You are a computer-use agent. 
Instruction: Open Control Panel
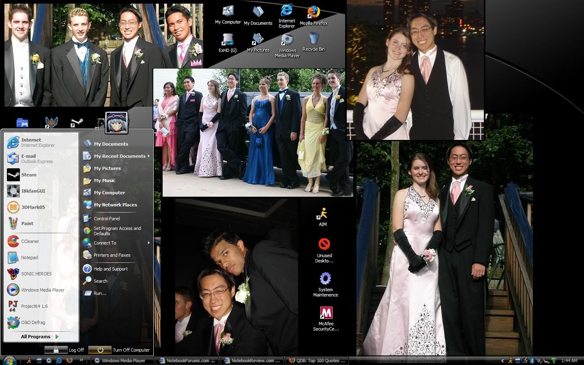point(116,219)
